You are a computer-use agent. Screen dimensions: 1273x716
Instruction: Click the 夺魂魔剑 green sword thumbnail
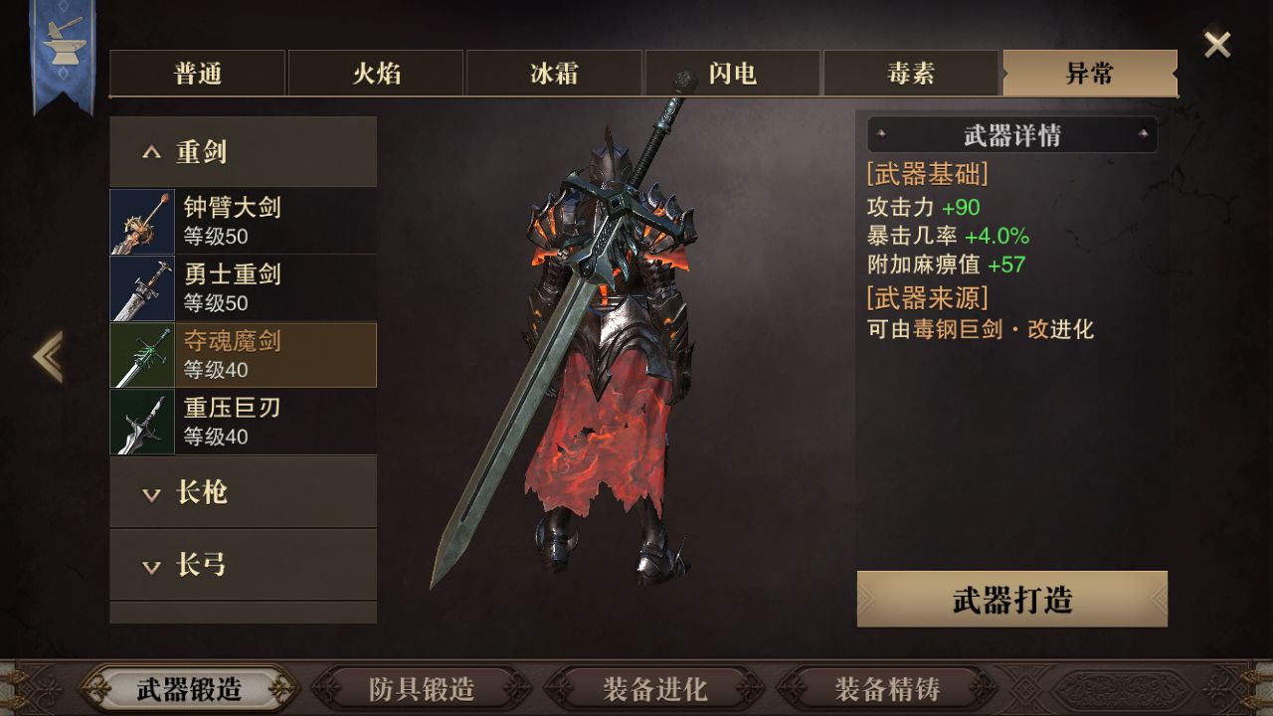tap(142, 355)
